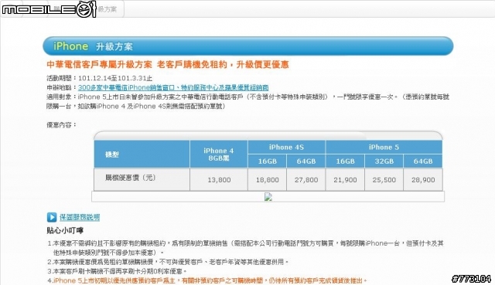Click the iPhone 升級方案 blue header banner
495x285 pixels.
pos(248,46)
